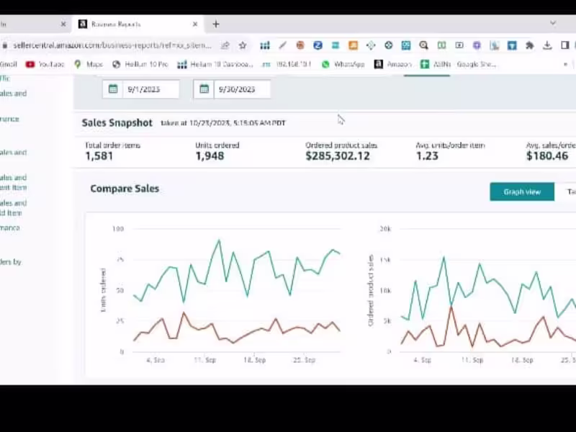576x432 pixels.
Task: Select the Graph view button
Action: pos(522,192)
